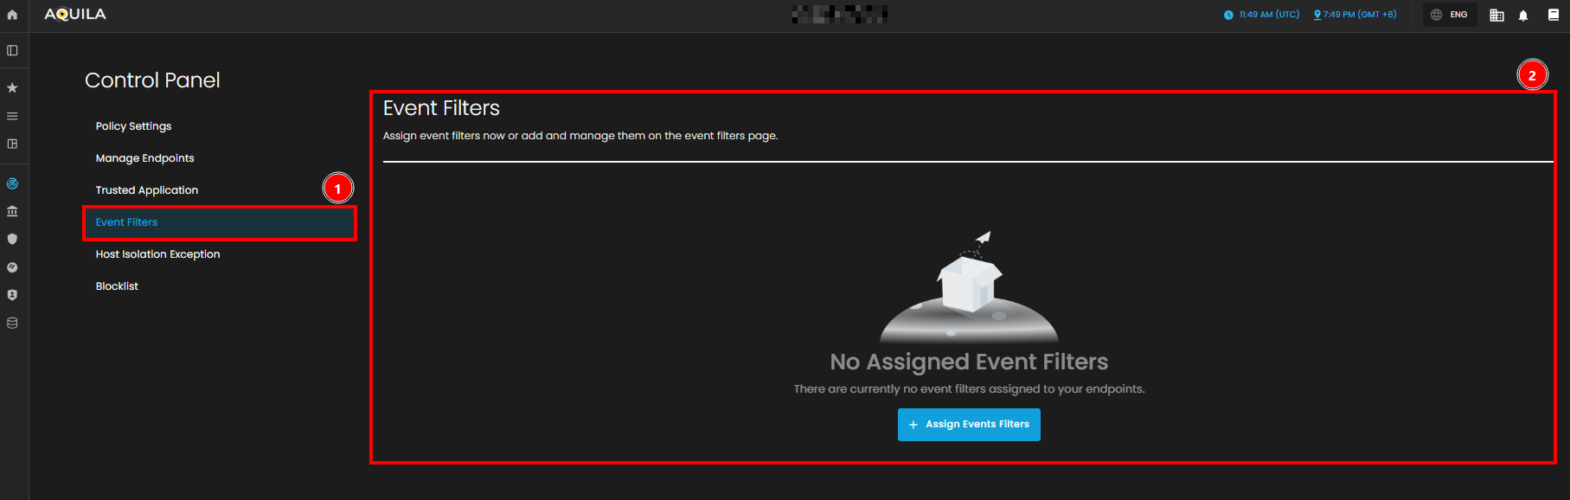
Task: Click the organization building icon in header
Action: [x=1496, y=15]
